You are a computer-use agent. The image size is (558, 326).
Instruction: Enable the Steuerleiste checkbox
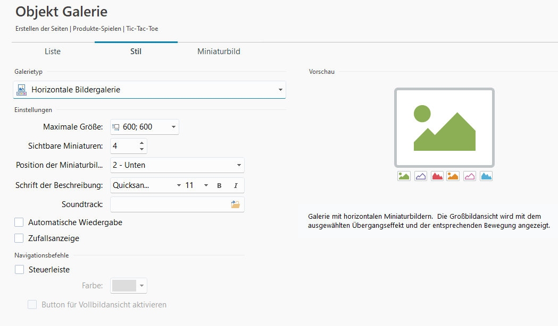[x=19, y=270]
